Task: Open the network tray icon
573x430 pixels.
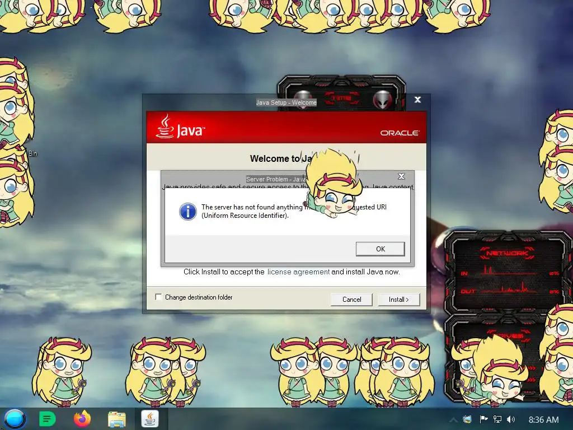Action: pyautogui.click(x=497, y=419)
